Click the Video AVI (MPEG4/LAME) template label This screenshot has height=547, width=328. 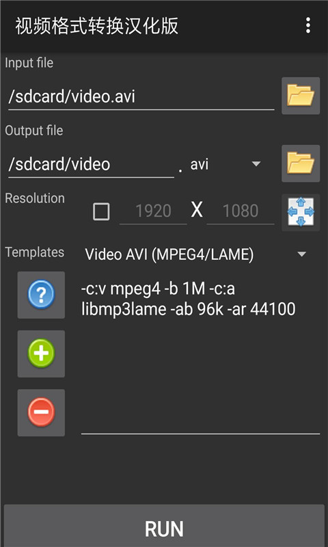point(169,255)
